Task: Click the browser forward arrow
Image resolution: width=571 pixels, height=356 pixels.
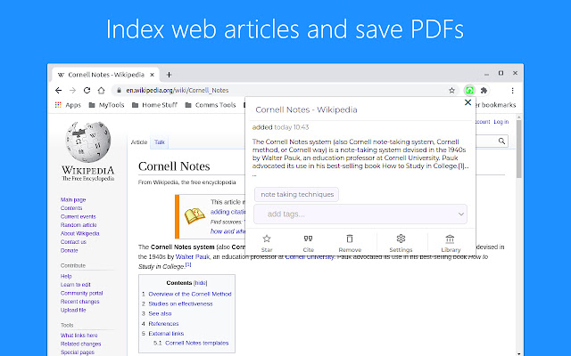Action: (72, 91)
